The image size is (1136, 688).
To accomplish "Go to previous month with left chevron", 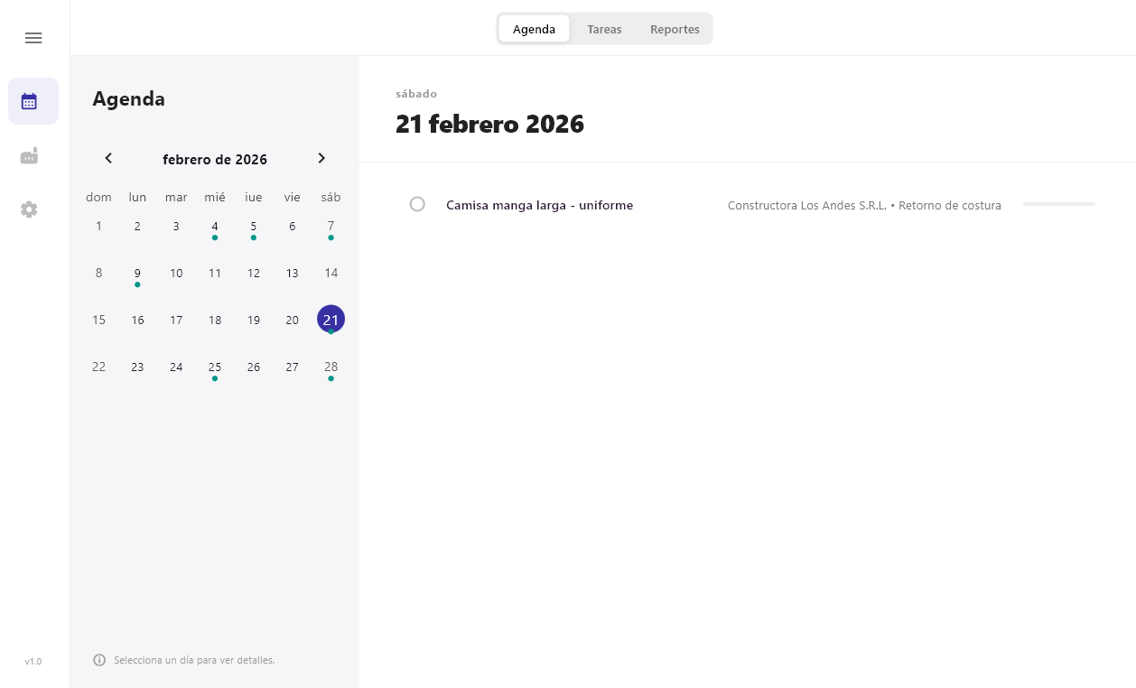I will 108,158.
